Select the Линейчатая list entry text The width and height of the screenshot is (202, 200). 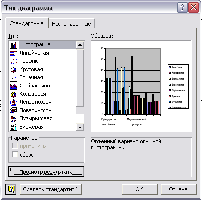[34, 53]
